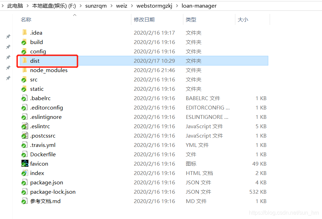Click the MD 文件 type cell
This screenshot has width=322, height=219.
coord(196,201)
